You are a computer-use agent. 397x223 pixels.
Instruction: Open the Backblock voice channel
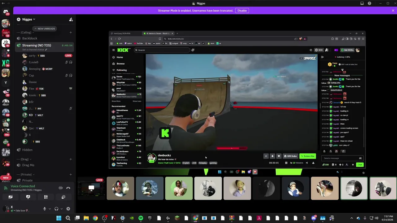[x=44, y=38]
